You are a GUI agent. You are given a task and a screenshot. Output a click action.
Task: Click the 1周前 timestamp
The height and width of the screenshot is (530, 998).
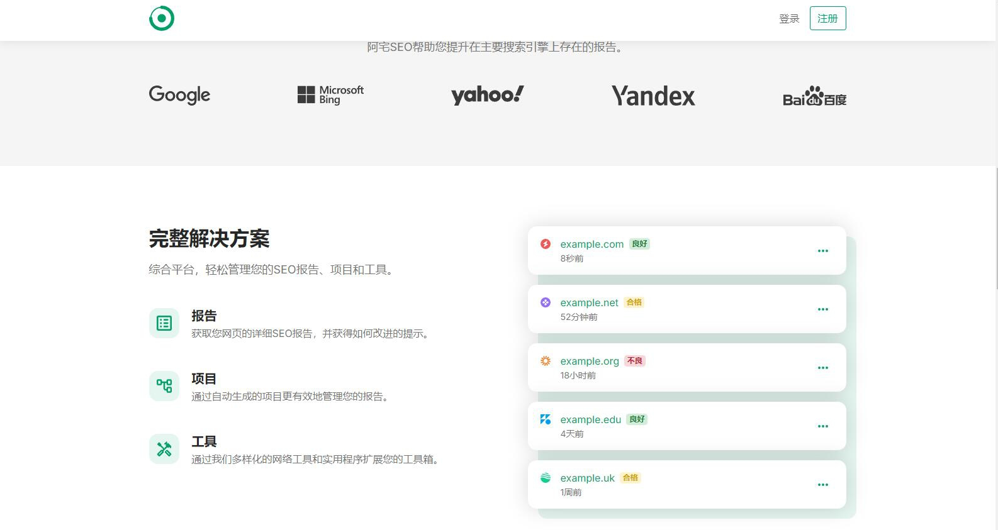pos(571,492)
